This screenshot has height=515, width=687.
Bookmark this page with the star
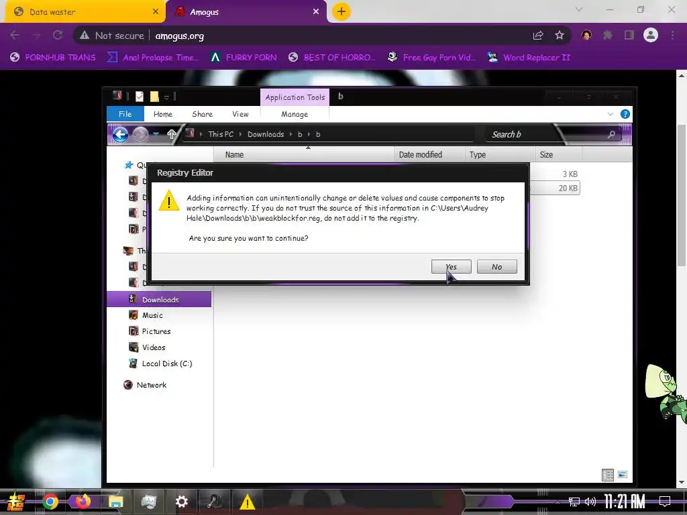click(560, 36)
